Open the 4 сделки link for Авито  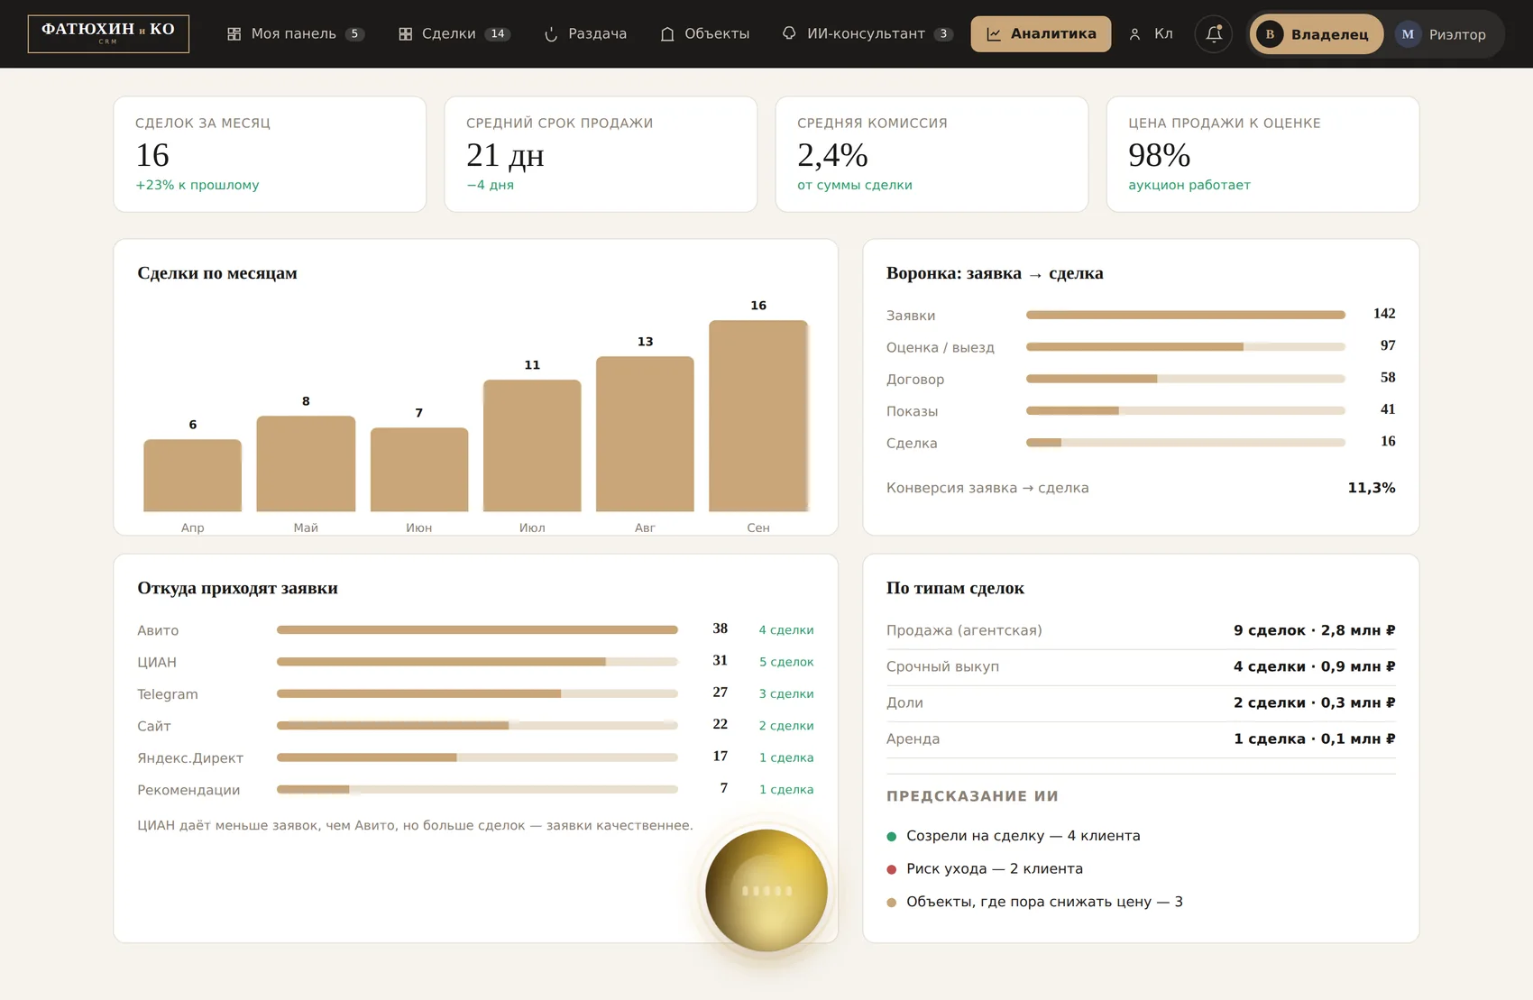[786, 630]
